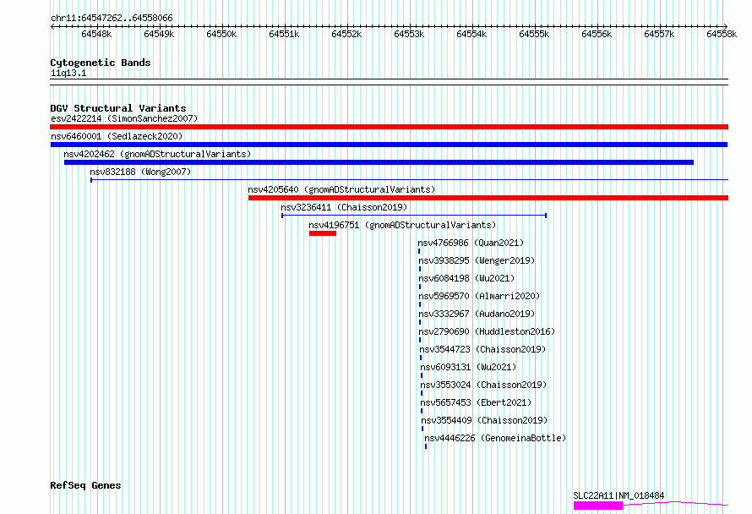752x514 pixels.
Task: Open the nsv3553024 (Chaisson2019) label
Action: tap(483, 385)
